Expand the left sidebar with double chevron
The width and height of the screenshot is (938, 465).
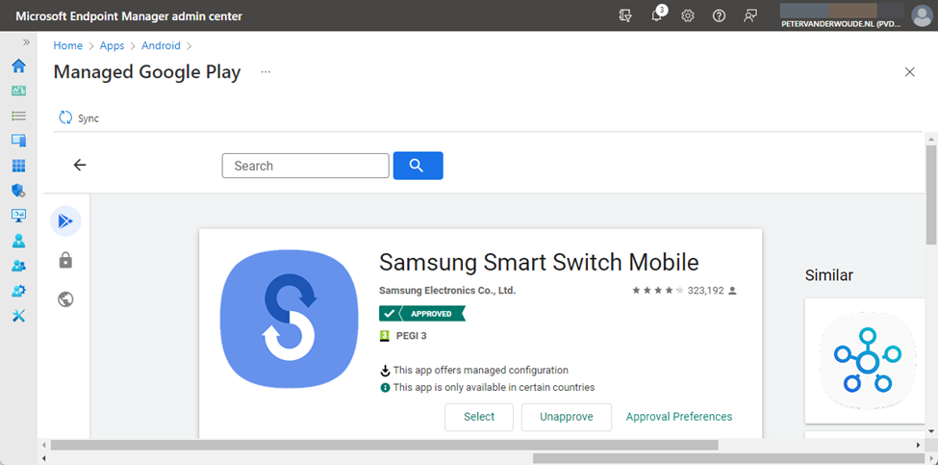click(x=26, y=42)
